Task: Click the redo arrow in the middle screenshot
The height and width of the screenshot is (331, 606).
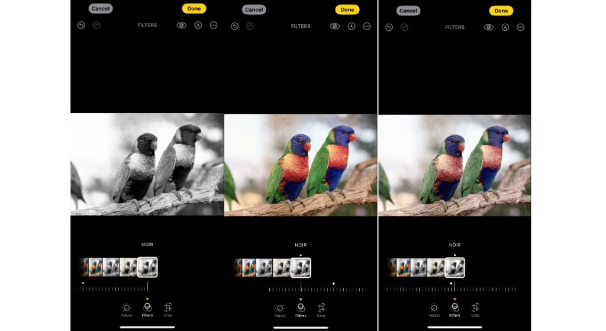Action: pos(250,27)
